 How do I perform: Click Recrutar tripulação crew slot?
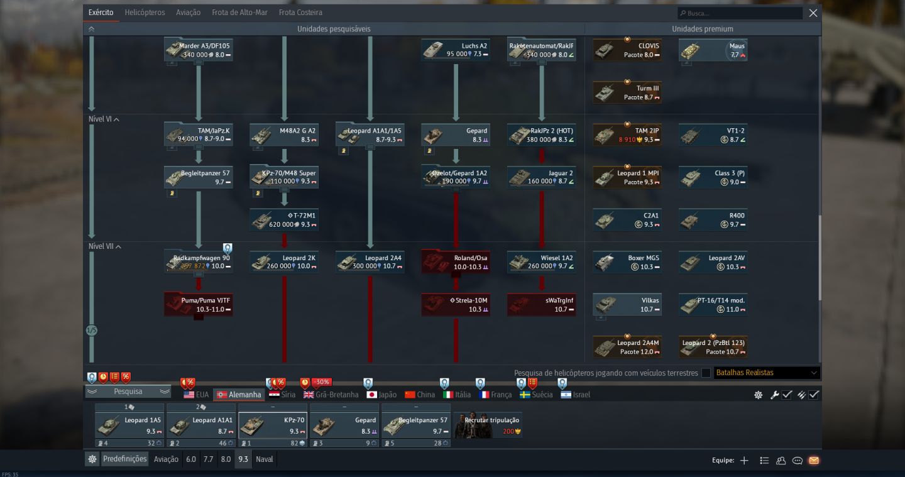click(x=488, y=425)
